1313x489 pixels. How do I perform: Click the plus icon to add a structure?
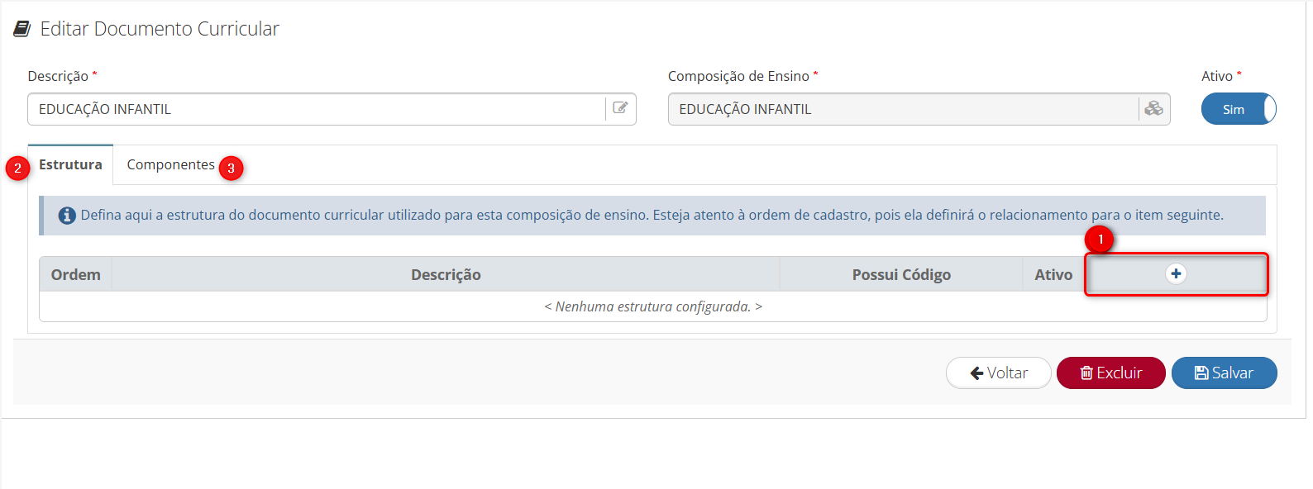point(1175,274)
